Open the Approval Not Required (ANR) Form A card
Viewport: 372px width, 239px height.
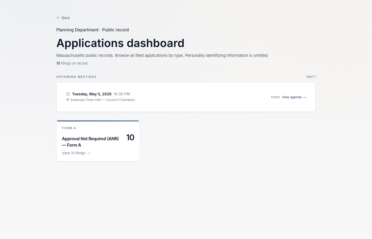coord(98,141)
